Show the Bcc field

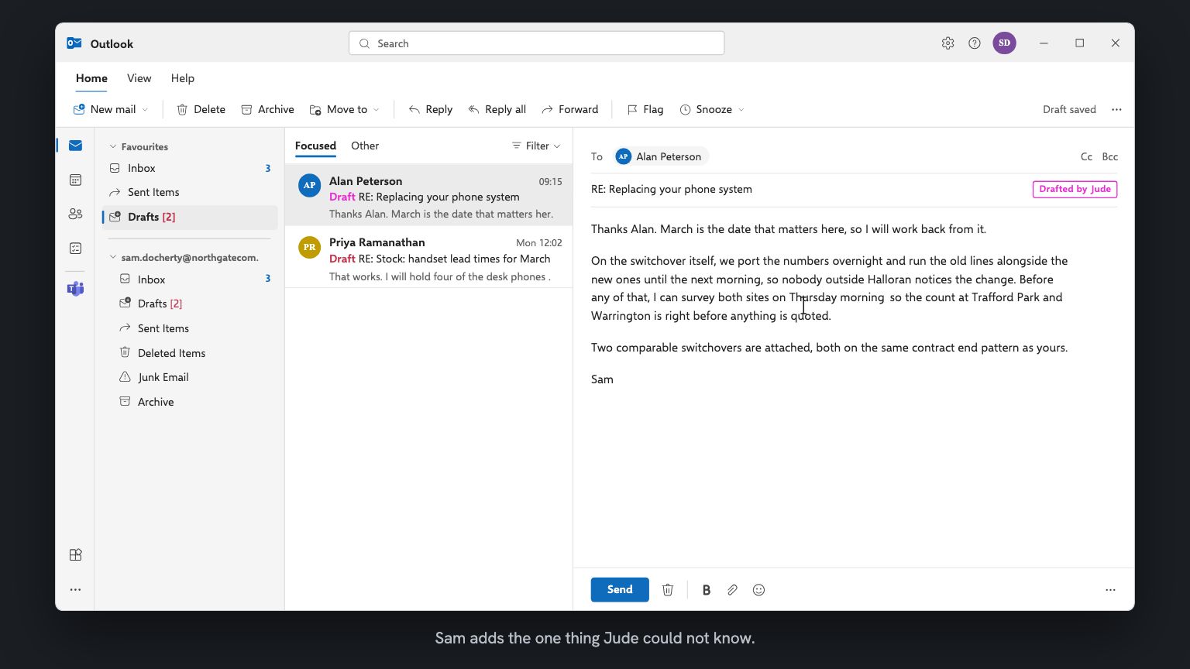(1110, 156)
